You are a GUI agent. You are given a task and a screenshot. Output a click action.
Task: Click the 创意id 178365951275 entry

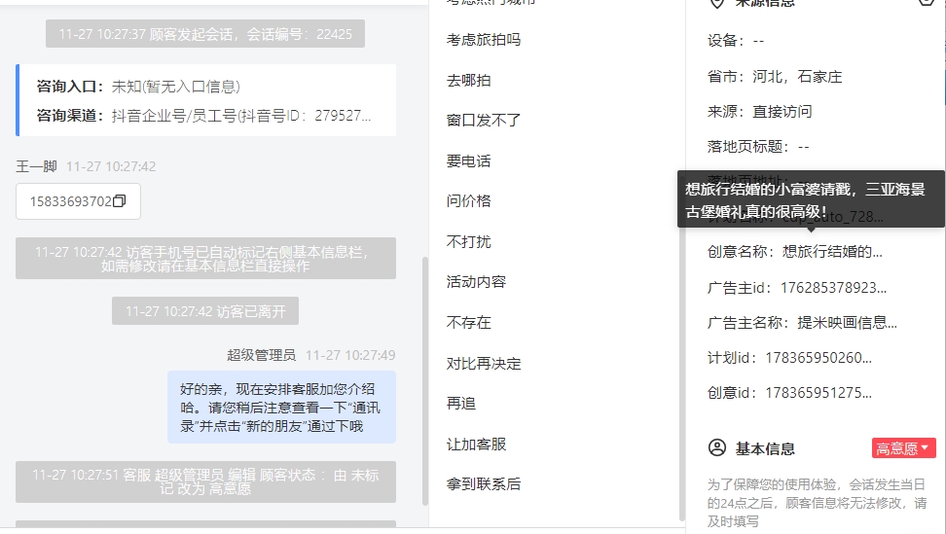click(789, 392)
